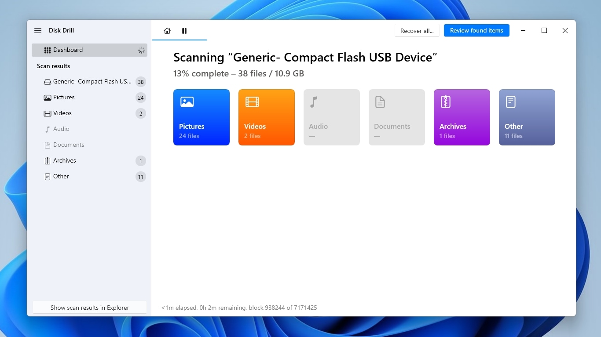The height and width of the screenshot is (337, 601).
Task: Open the purple Archives 1 files tile
Action: point(462,117)
